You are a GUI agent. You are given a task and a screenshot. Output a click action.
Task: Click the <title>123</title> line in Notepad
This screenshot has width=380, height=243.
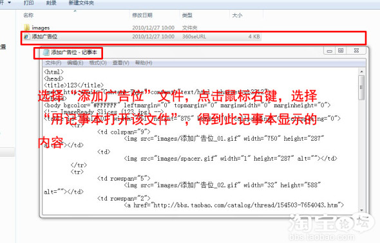(73, 85)
